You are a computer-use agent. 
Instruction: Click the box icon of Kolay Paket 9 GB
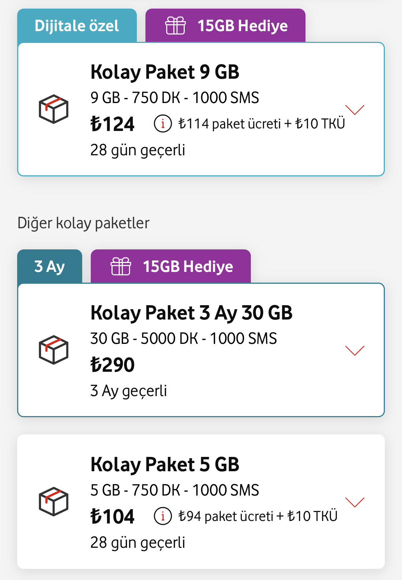[x=54, y=109]
